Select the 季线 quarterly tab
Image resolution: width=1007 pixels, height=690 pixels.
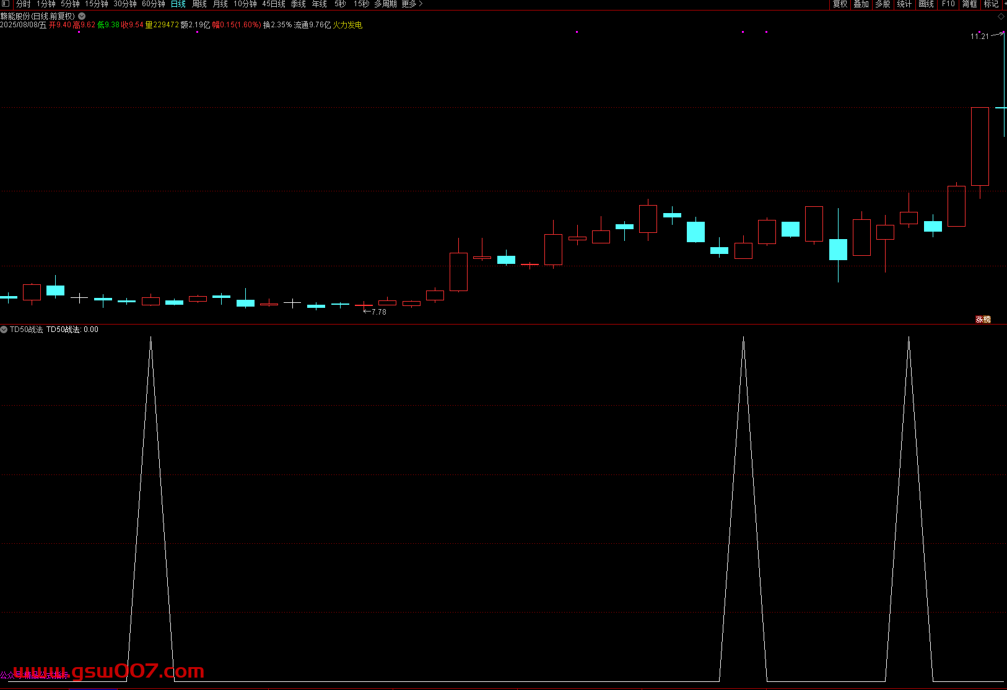[x=299, y=4]
